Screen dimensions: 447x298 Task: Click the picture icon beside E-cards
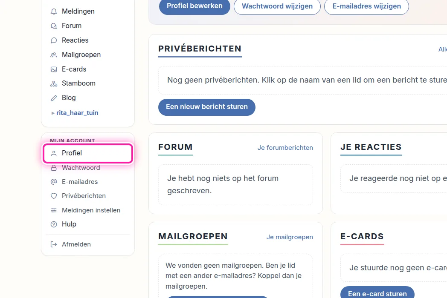click(x=54, y=69)
